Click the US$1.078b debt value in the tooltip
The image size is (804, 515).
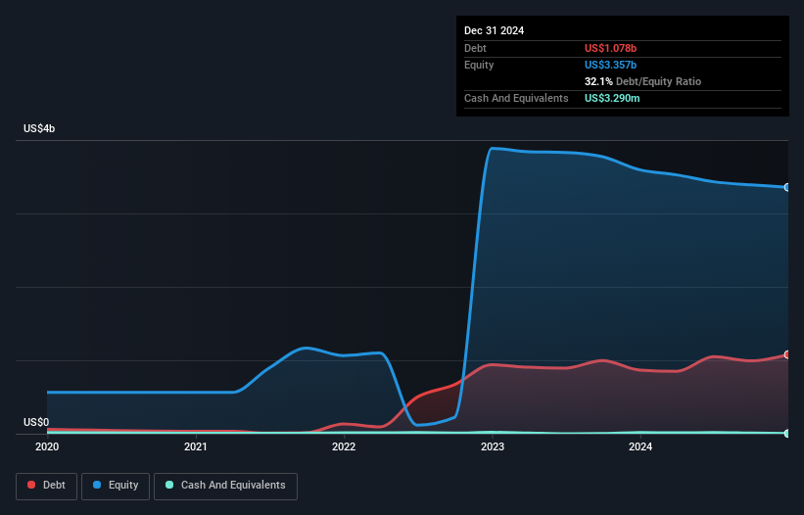coord(610,48)
